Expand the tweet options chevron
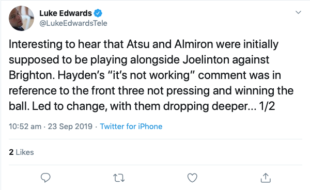Viewport: 310px width, 190px height. click(x=298, y=12)
